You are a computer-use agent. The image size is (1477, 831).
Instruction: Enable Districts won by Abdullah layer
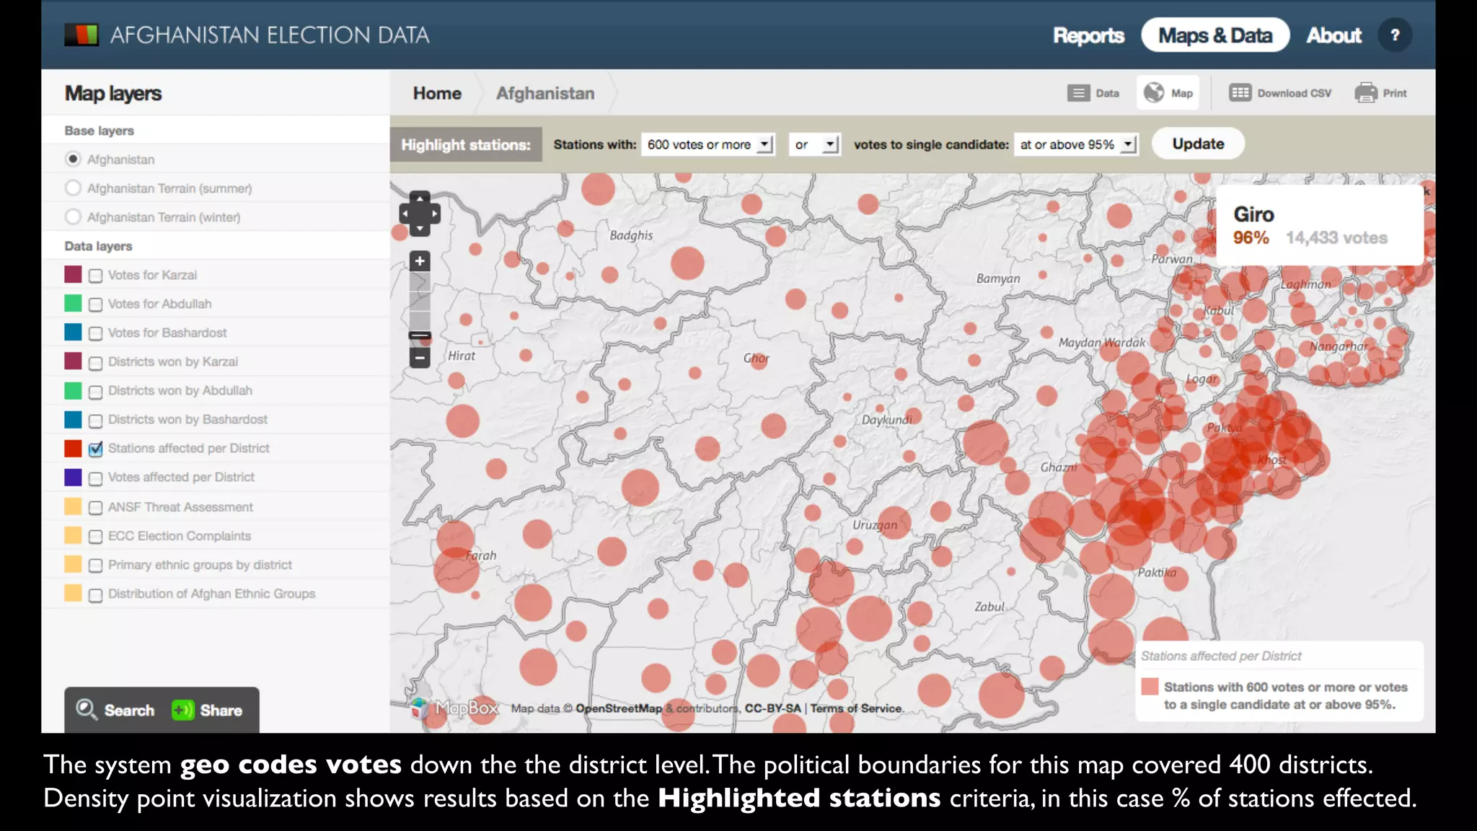coord(95,392)
